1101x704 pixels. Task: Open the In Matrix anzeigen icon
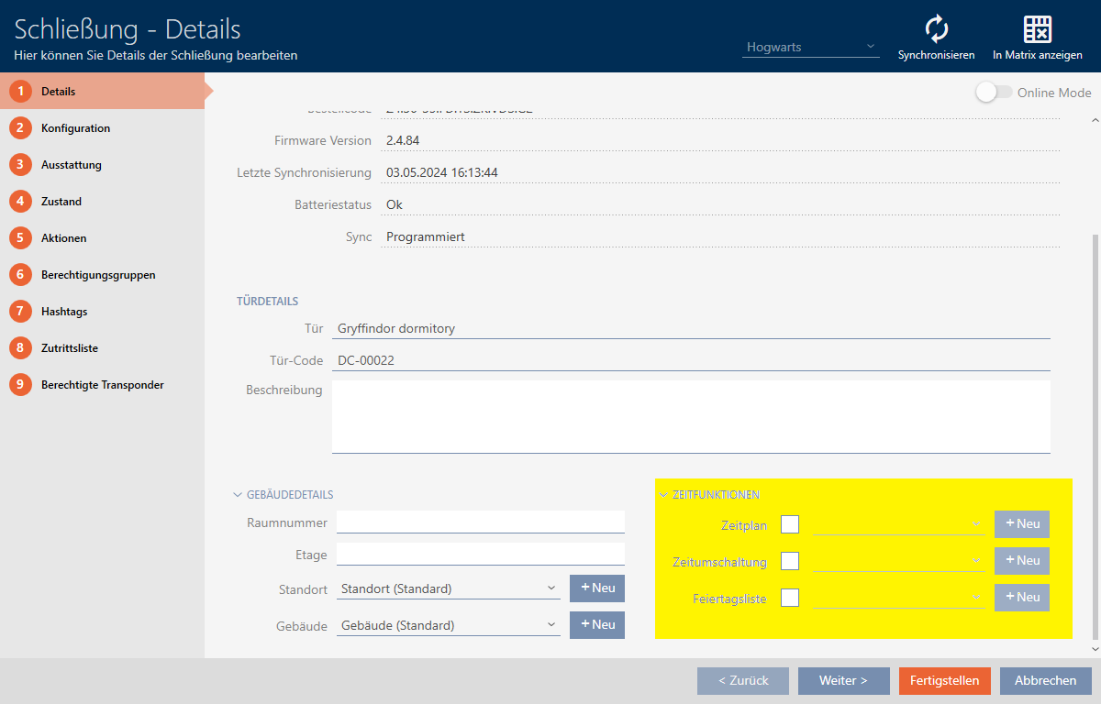[x=1037, y=29]
